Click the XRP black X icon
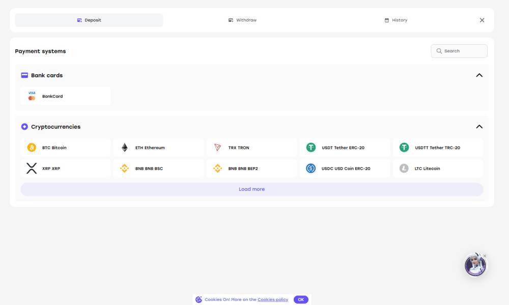The width and height of the screenshot is (509, 305). [x=32, y=168]
